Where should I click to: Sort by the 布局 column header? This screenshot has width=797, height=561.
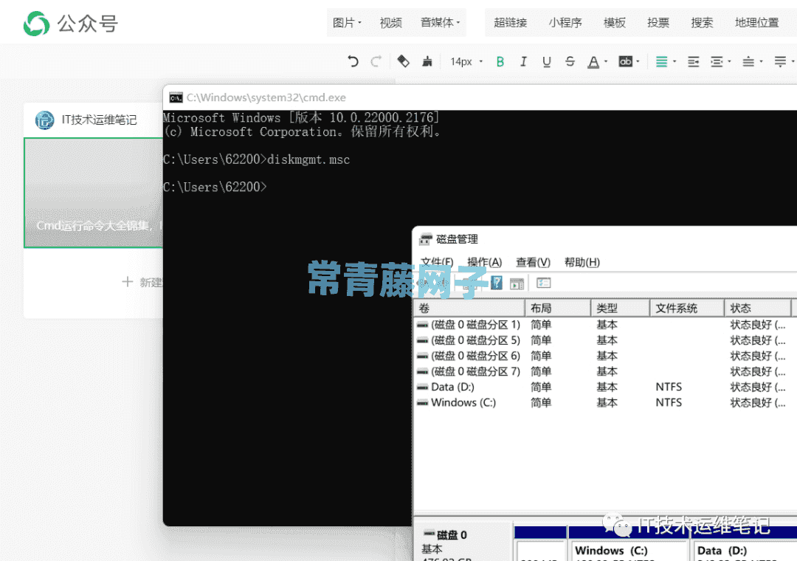coord(558,309)
